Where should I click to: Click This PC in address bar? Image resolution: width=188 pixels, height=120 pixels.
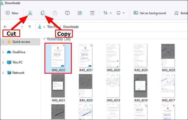pyautogui.click(x=53, y=27)
